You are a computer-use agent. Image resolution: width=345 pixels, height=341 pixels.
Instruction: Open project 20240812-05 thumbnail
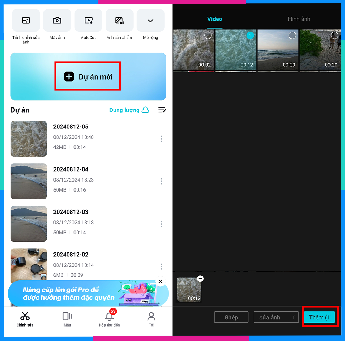click(x=29, y=139)
